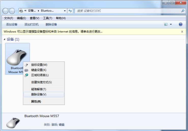Choose 键盘设置(K) in context menu

(44, 70)
